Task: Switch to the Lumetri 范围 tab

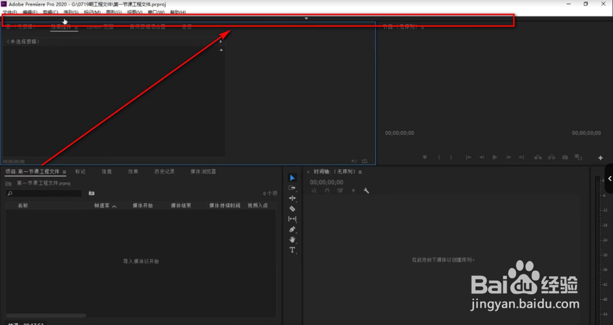Action: (x=100, y=27)
